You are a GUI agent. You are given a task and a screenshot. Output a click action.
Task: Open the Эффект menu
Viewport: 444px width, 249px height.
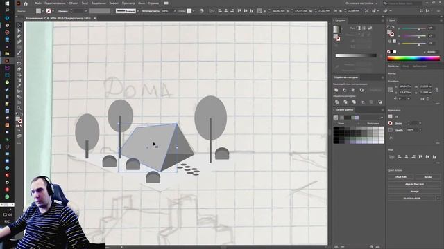pos(114,3)
